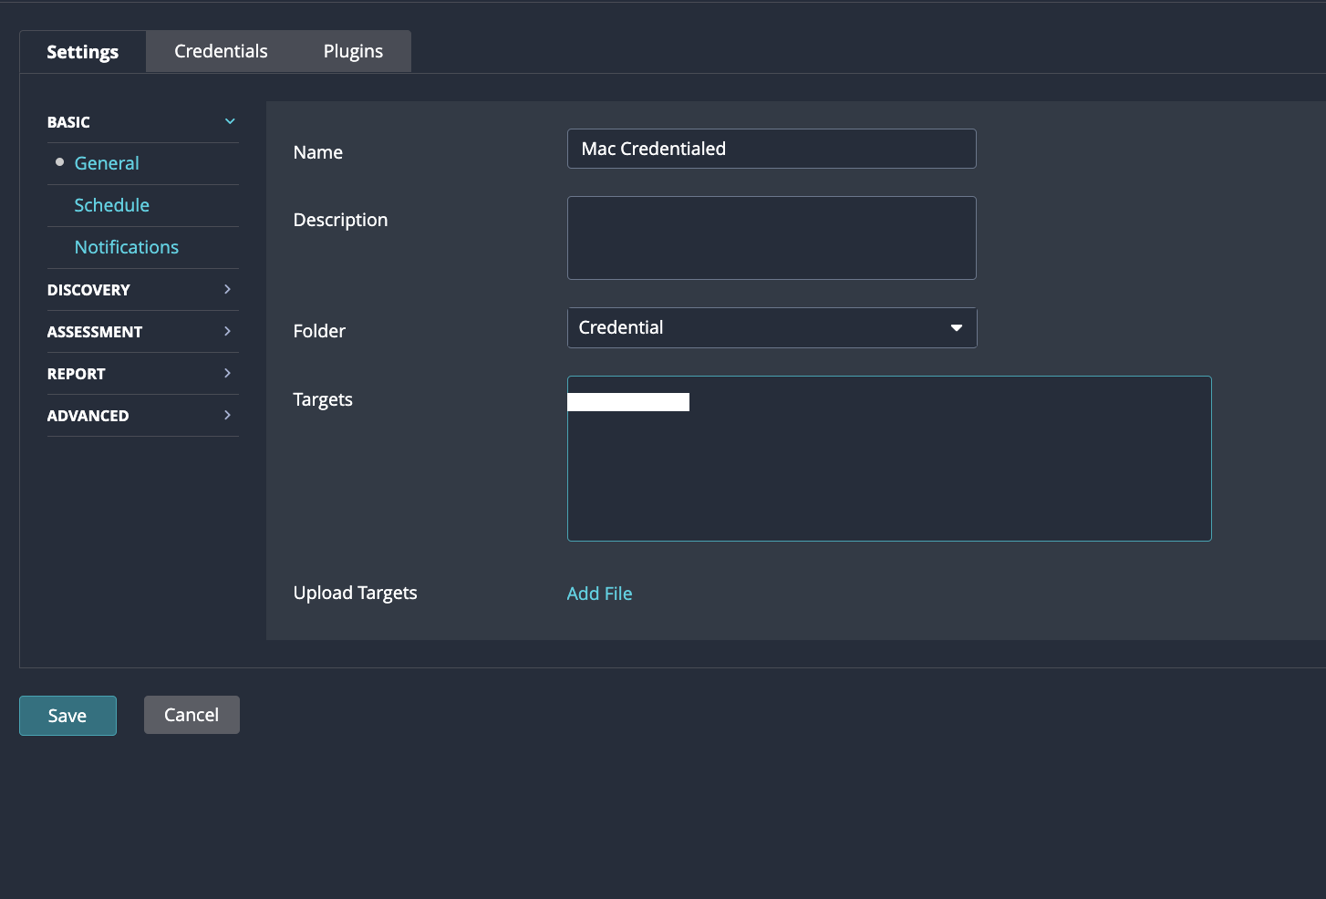Save the Mac Credentialed scan
The height and width of the screenshot is (899, 1326).
point(67,715)
